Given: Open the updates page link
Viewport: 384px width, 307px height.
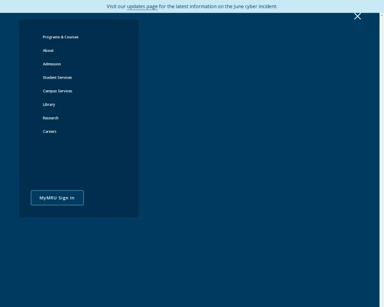Looking at the screenshot, I should (142, 6).
